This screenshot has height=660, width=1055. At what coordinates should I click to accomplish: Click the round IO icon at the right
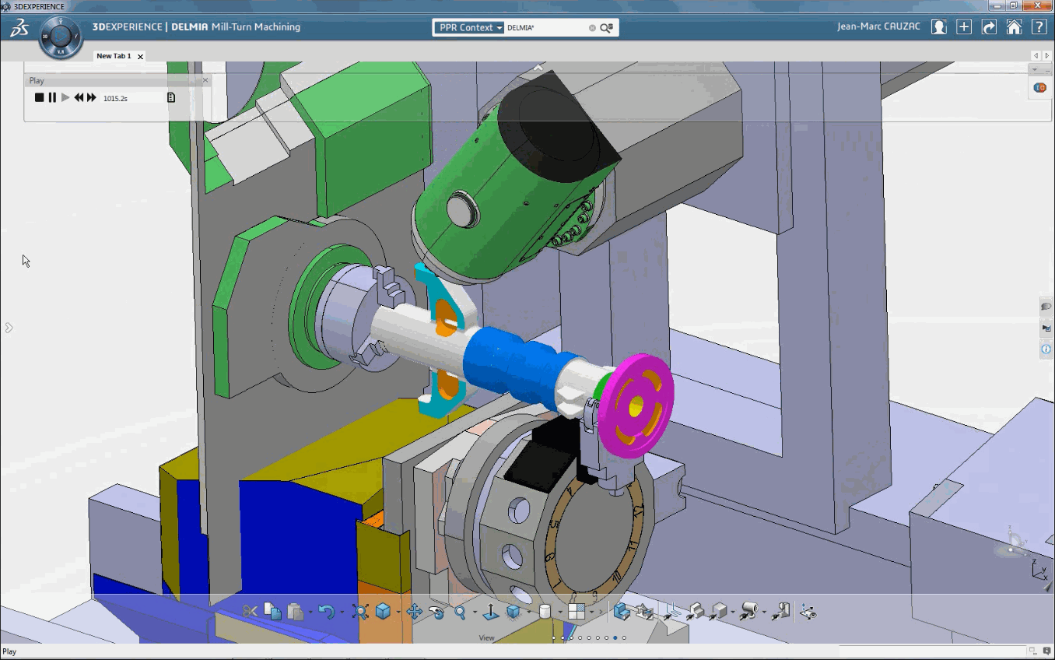[1039, 88]
